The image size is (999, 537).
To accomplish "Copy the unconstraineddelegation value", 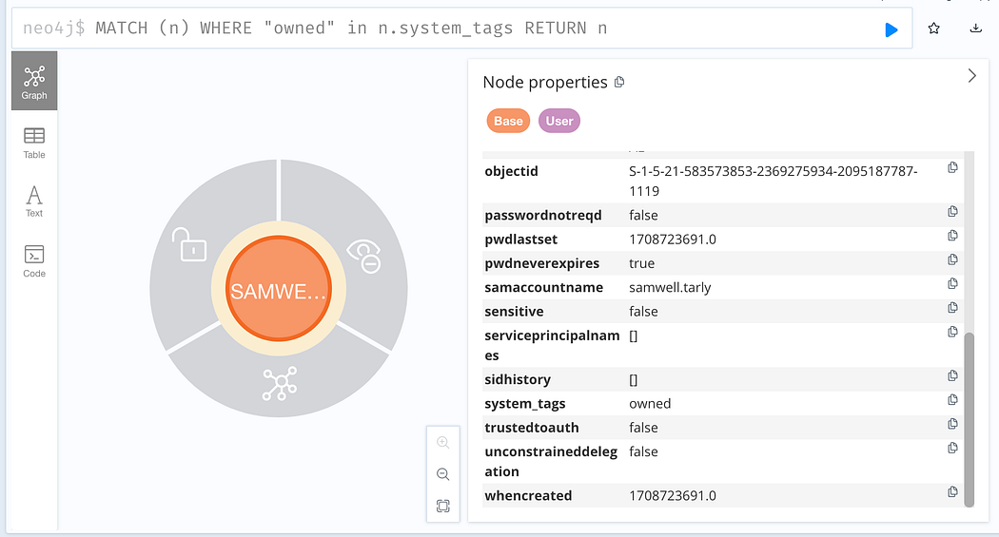I will click(x=952, y=448).
